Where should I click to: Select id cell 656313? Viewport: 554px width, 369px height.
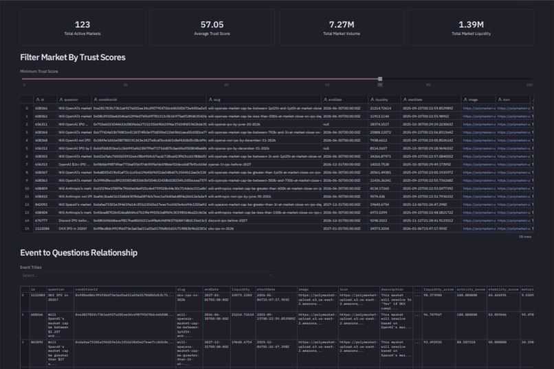[x=45, y=165]
